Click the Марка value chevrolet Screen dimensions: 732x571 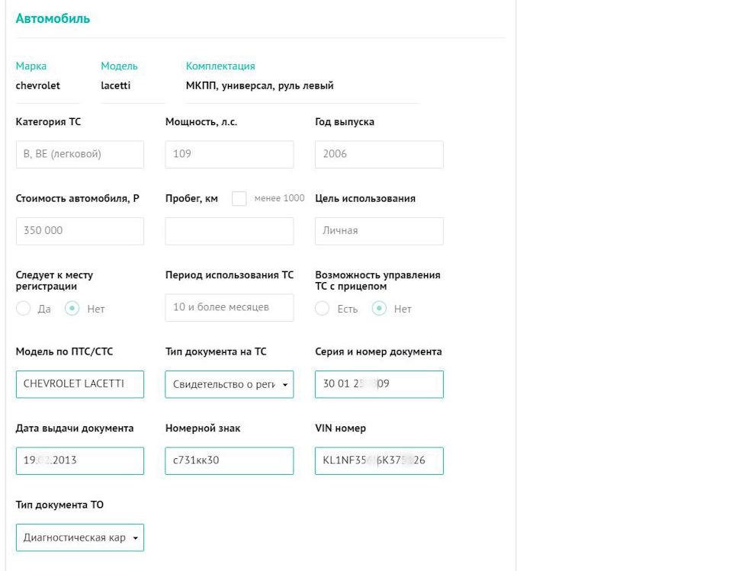[x=38, y=85]
